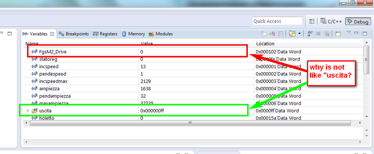Click Remove Selected Global Variable icon

(318, 34)
